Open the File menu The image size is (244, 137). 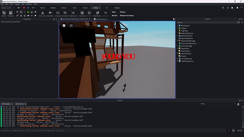(2, 4)
